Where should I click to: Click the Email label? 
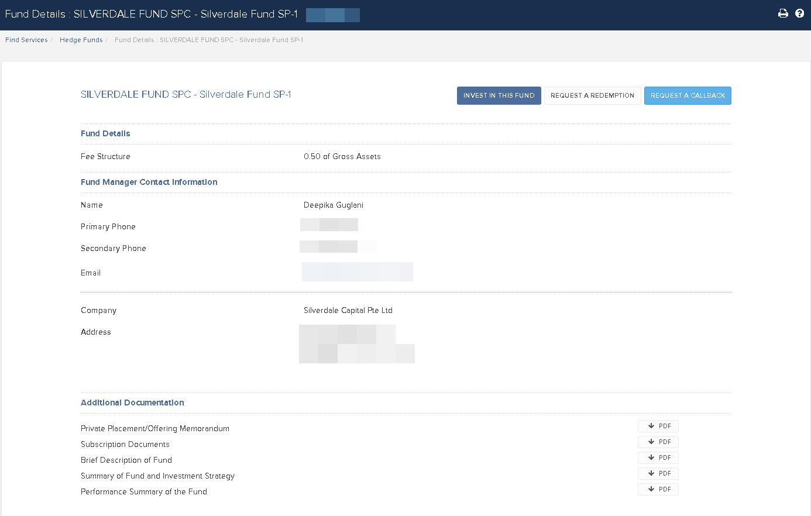click(91, 273)
